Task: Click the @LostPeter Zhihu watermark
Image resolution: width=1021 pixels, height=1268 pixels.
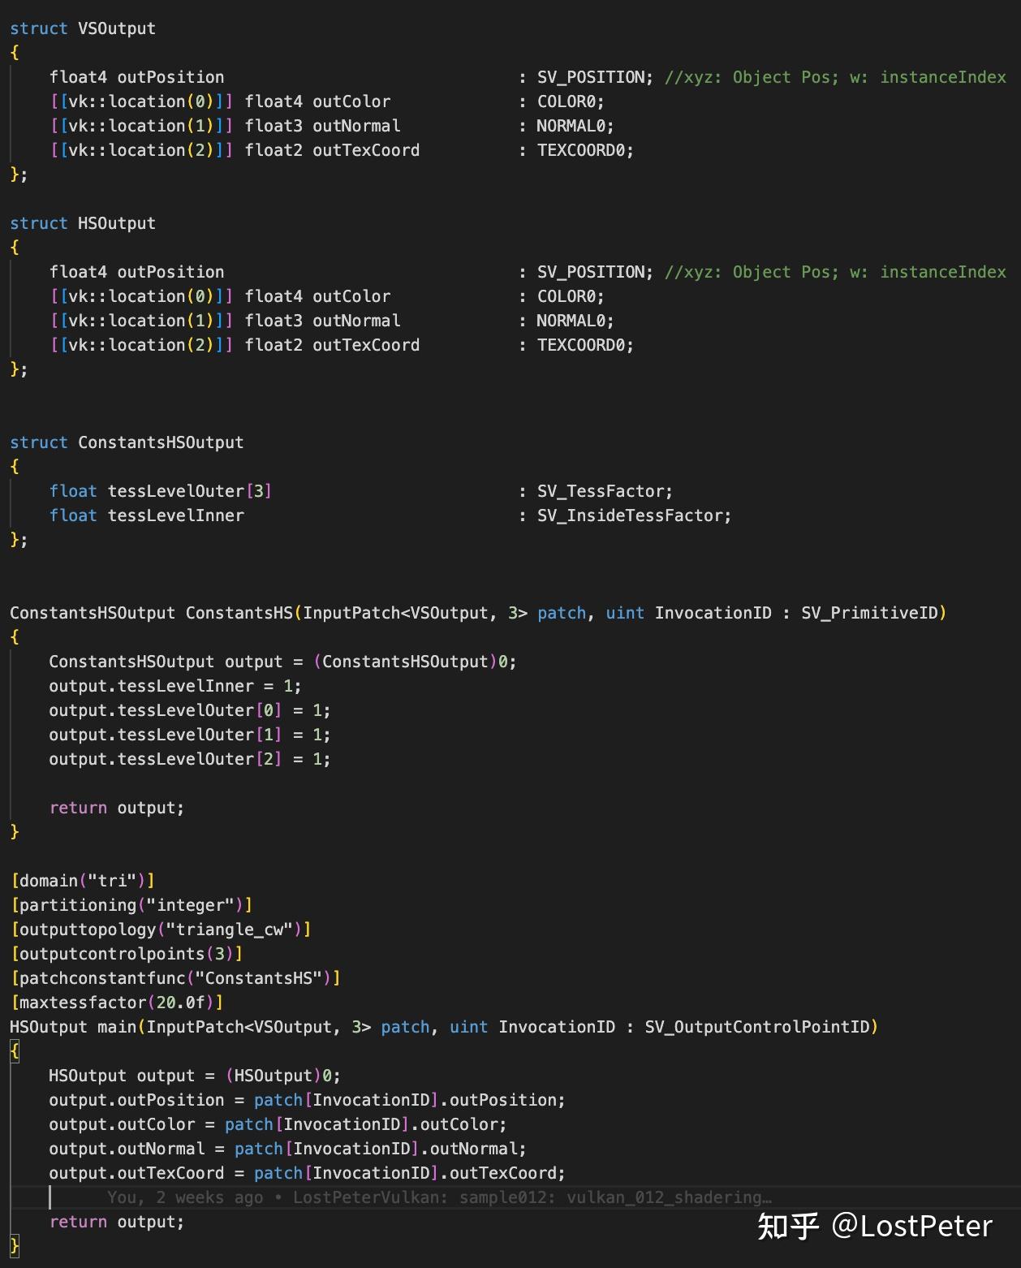Action: [875, 1226]
